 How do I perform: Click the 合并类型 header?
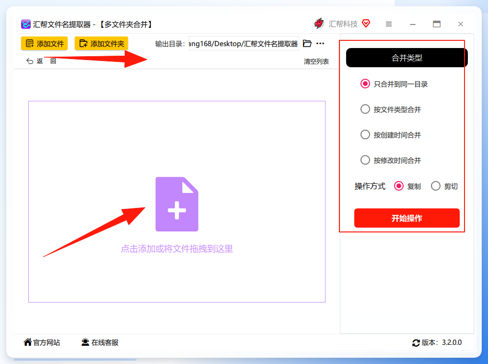click(x=407, y=58)
